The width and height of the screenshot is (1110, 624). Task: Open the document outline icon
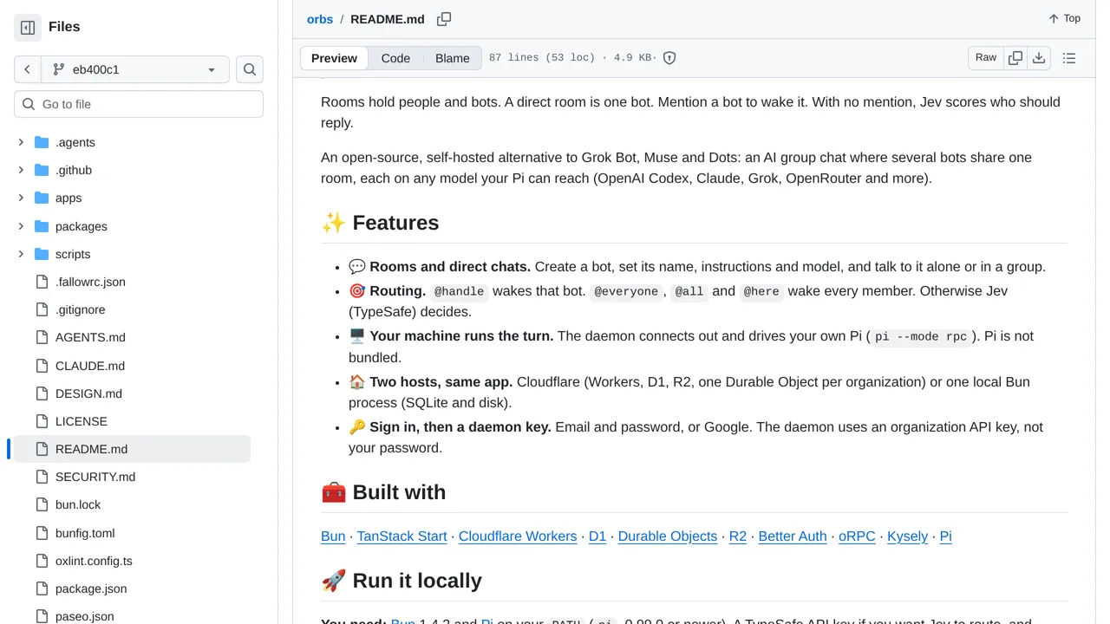pyautogui.click(x=1069, y=58)
